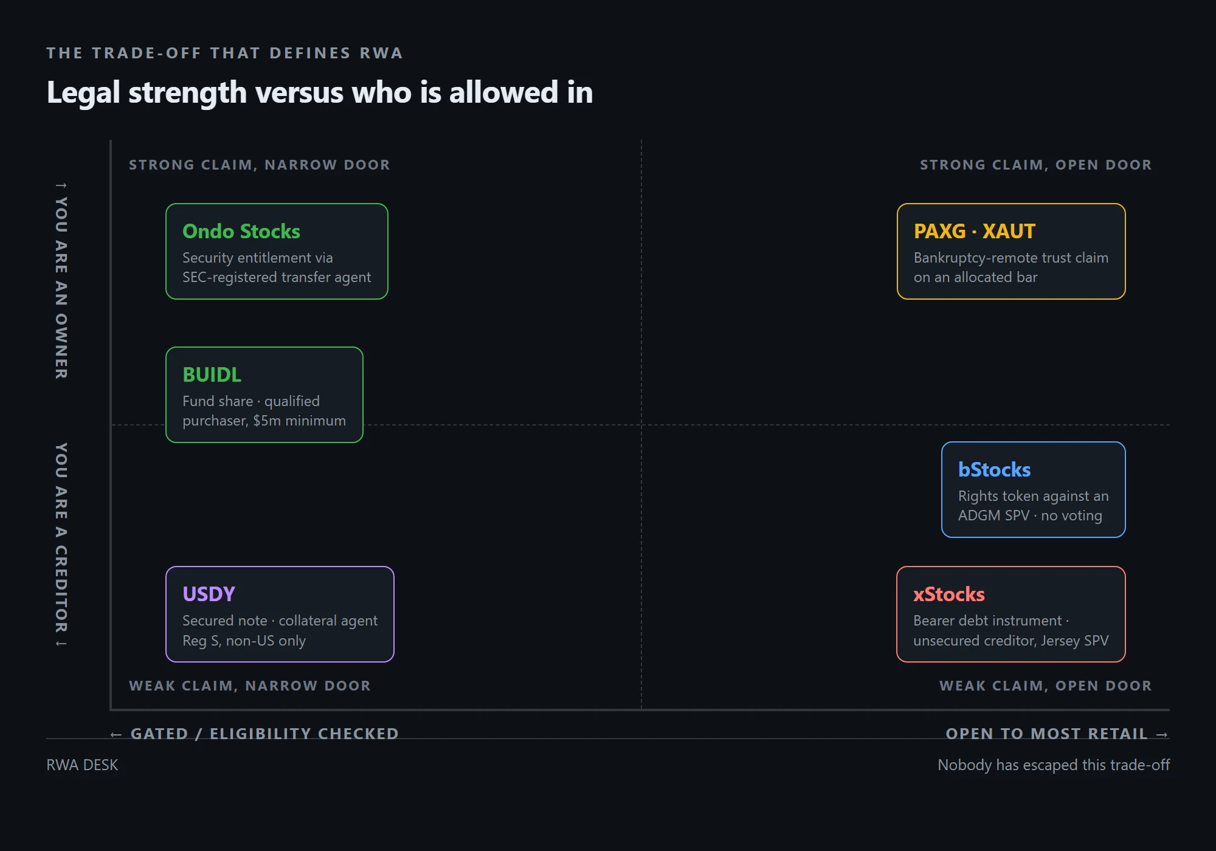Click the "Fund share · qualified purchaser, $5m minimum" text
Screen dimensions: 1216x851
[264, 411]
